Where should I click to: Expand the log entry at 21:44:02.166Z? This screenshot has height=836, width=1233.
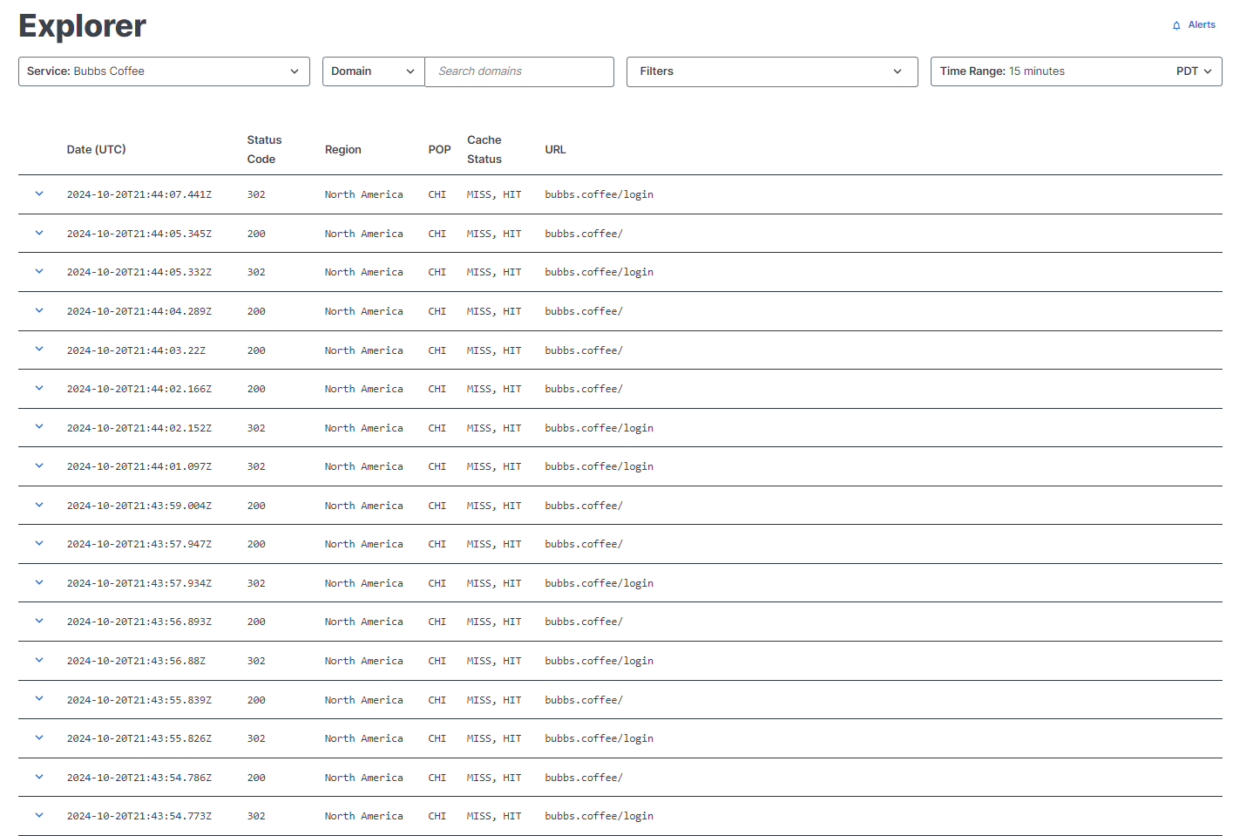[x=38, y=389]
